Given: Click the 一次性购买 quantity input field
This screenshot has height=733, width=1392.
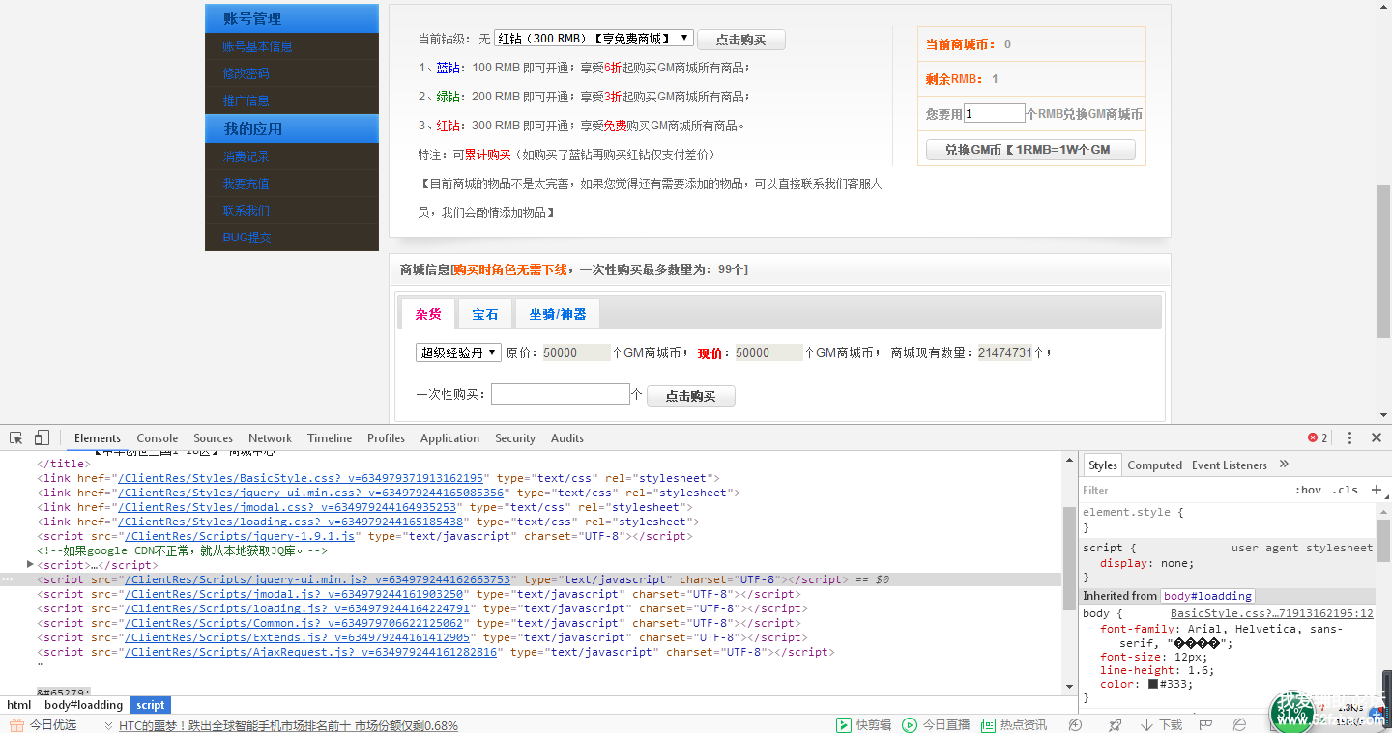Looking at the screenshot, I should (x=560, y=394).
